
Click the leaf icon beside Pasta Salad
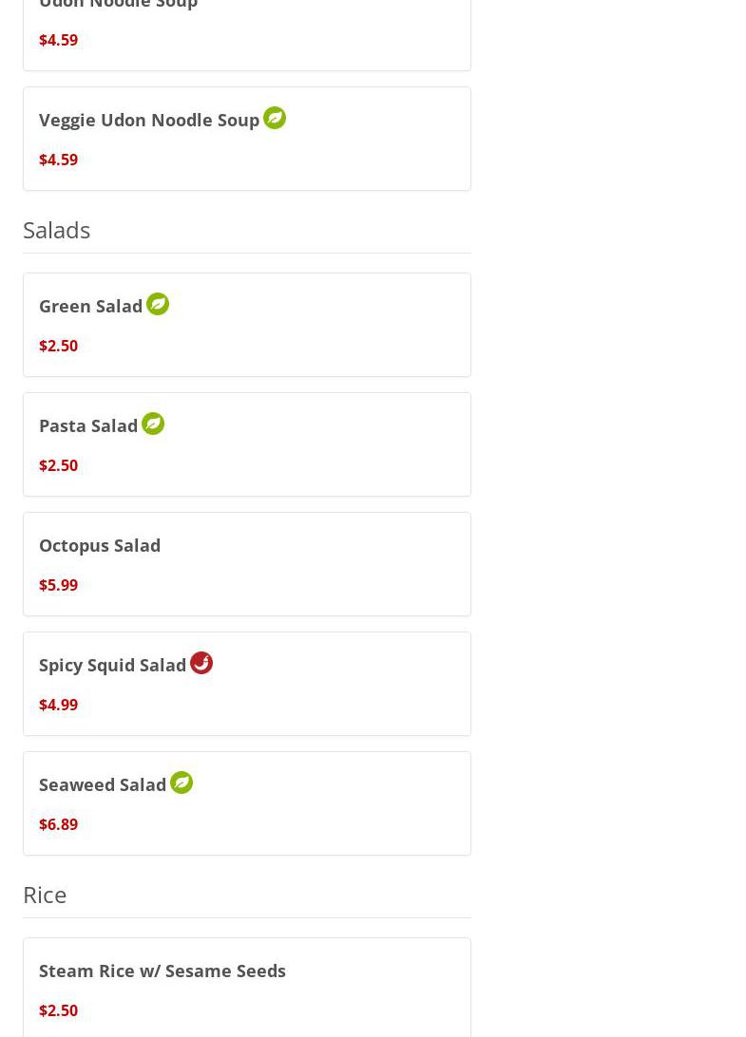[x=153, y=424]
